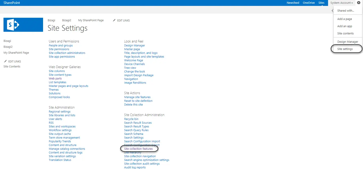Open 'Change the look' link
The image size is (363, 169).
pyautogui.click(x=134, y=72)
